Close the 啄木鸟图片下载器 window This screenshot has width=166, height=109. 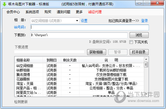157,3
